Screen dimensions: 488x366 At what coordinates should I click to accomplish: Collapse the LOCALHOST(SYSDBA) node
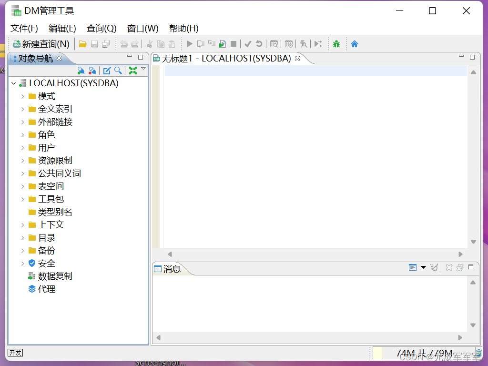14,83
